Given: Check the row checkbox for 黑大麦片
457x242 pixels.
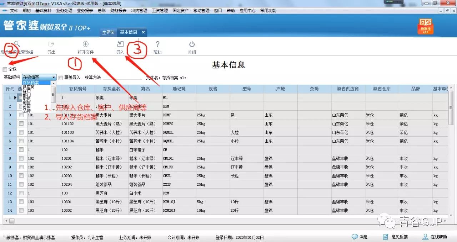Looking at the screenshot, I should click(21, 115).
